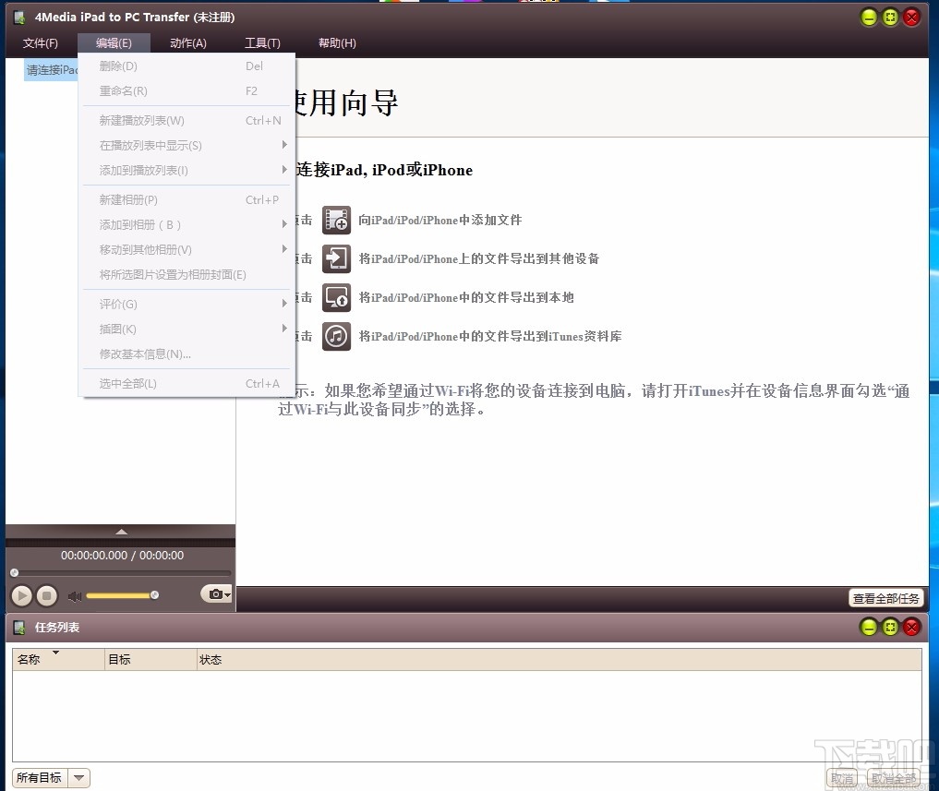
Task: Adjust the yellow volume slider
Action: [120, 594]
